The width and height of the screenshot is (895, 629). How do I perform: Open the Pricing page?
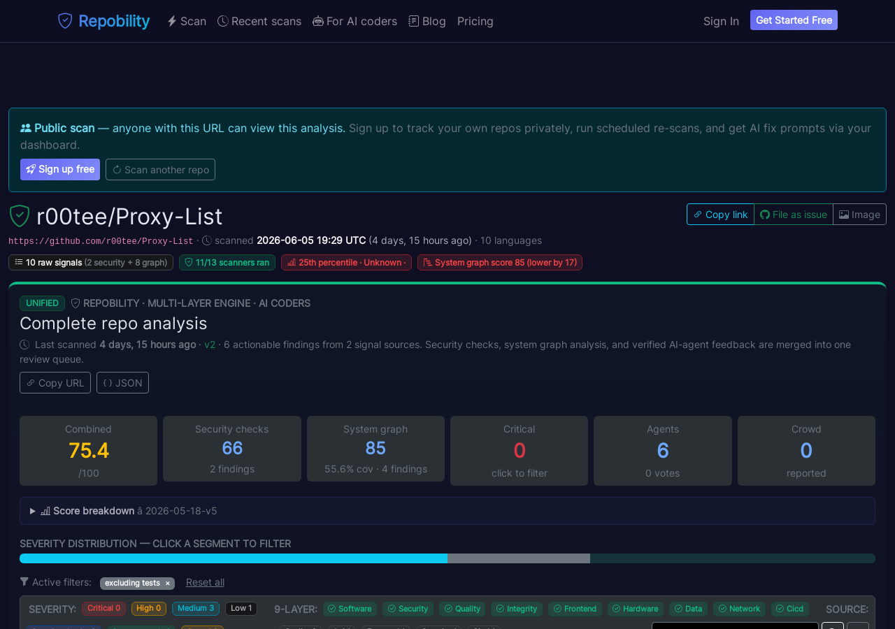(475, 21)
